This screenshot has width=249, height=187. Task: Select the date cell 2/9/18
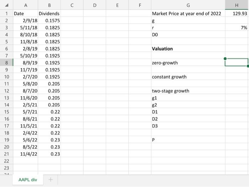[26, 21]
